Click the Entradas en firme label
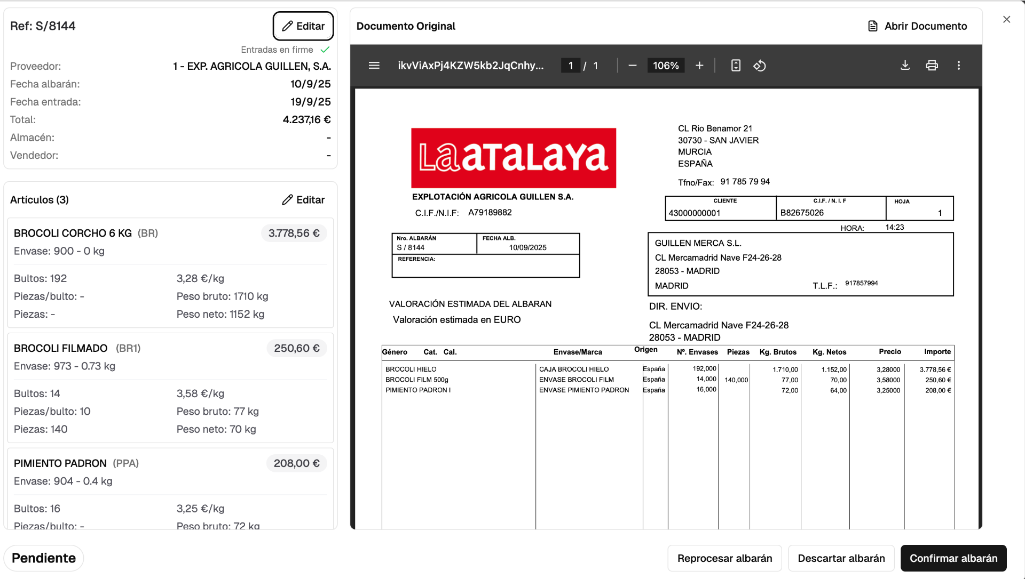Image resolution: width=1025 pixels, height=579 pixels. (277, 50)
